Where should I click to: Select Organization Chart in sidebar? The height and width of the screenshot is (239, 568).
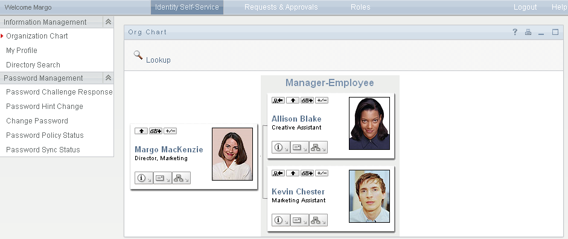click(x=37, y=36)
